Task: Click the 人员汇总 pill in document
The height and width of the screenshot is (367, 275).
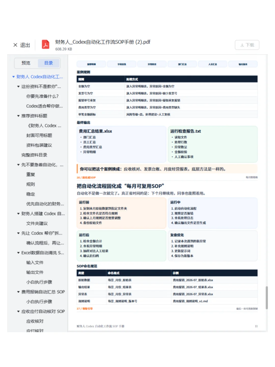Action: (213, 64)
